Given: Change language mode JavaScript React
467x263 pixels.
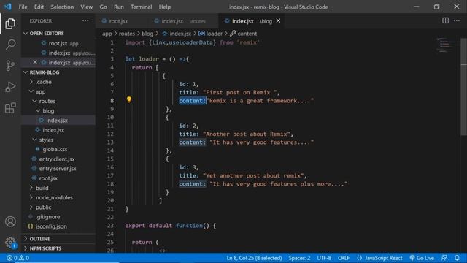Looking at the screenshot, I should point(379,258).
